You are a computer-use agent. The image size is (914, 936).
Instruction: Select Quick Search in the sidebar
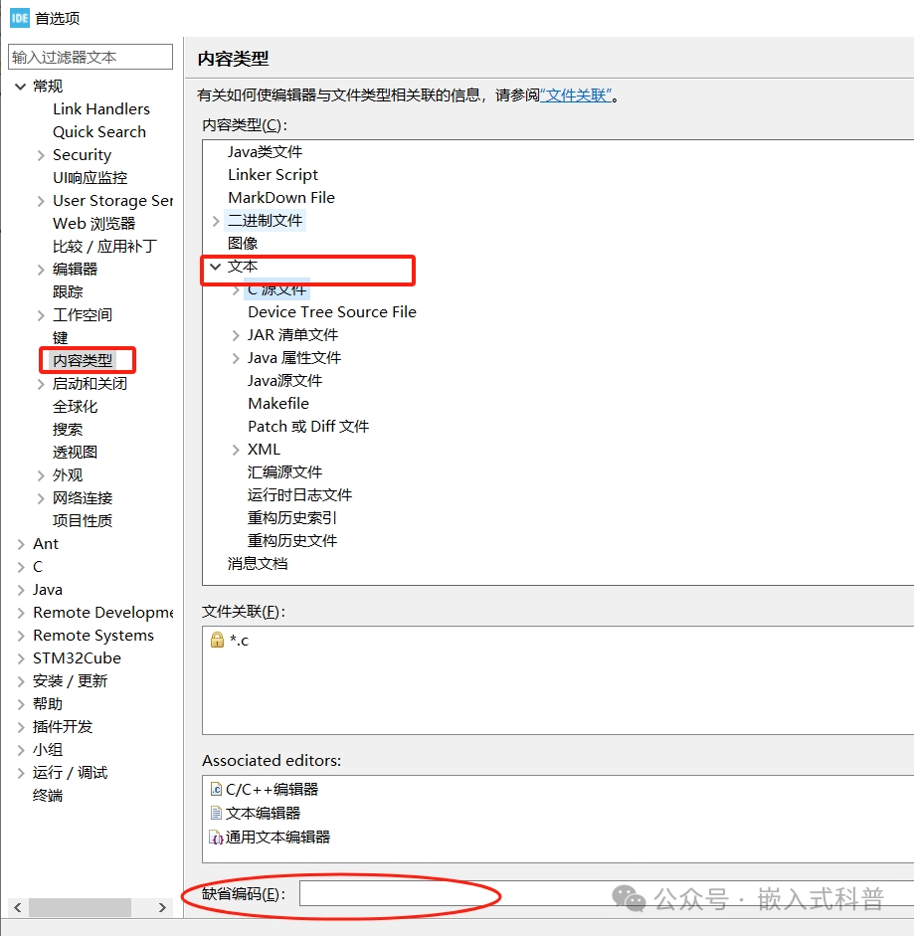pyautogui.click(x=98, y=131)
